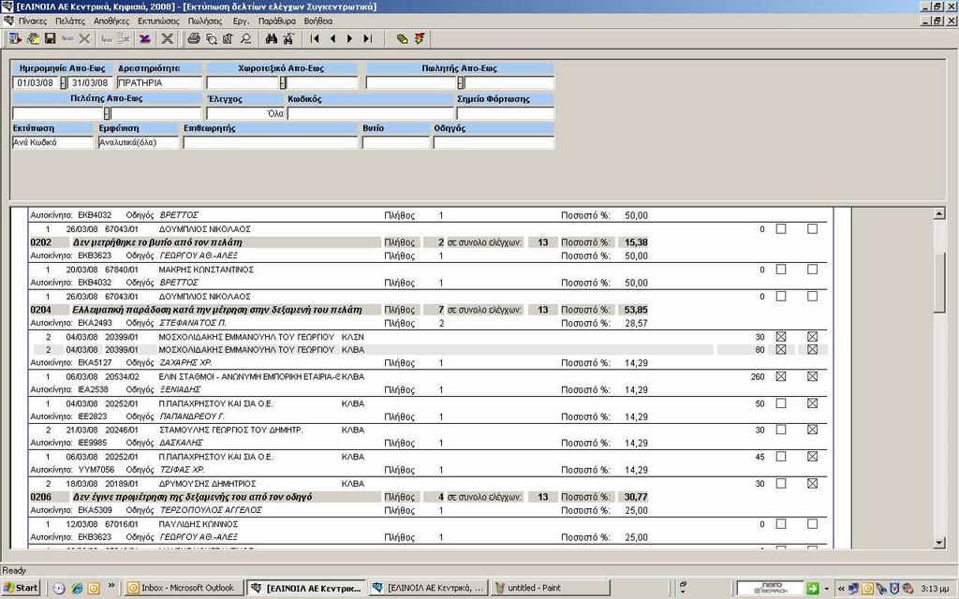
Task: Click the magnifier zoom icon in the toolbar
Action: coord(245,38)
